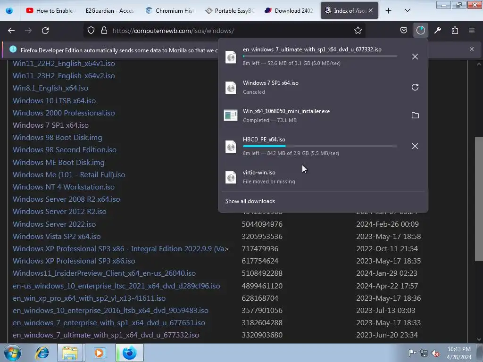Save page to Pocket
Image resolution: width=483 pixels, height=362 pixels.
[404, 31]
